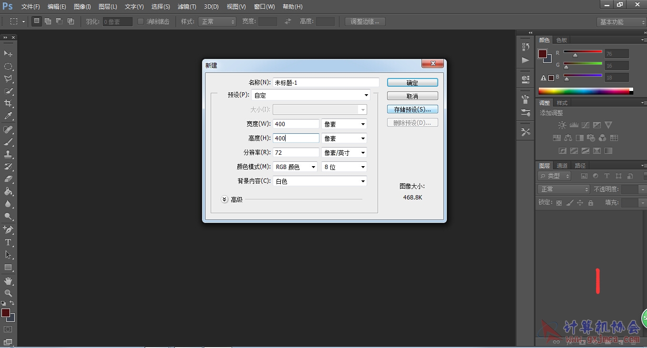Toggle Quick Mask mode
Image resolution: width=647 pixels, height=348 pixels.
[x=8, y=329]
